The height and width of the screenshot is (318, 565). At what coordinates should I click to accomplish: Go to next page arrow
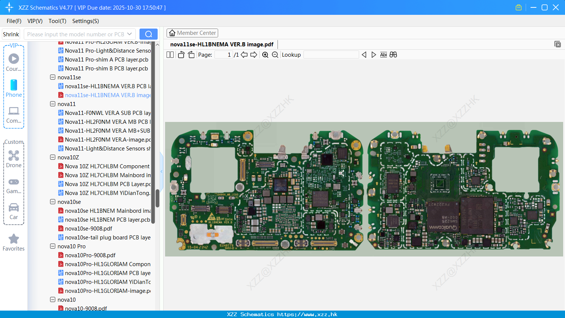click(x=254, y=55)
